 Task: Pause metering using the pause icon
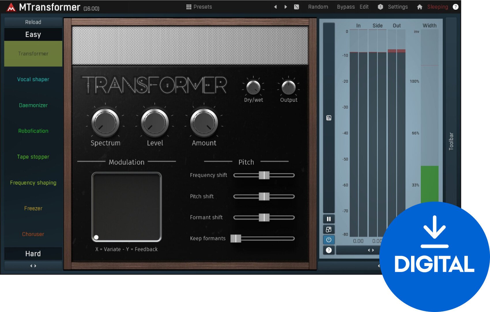tap(329, 219)
